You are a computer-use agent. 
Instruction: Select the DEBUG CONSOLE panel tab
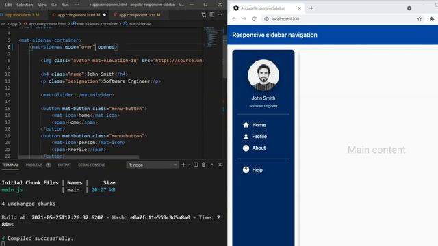click(x=92, y=165)
